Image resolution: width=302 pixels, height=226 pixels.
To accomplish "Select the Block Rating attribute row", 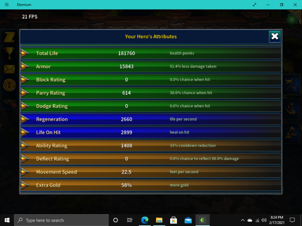I will 151,80.
